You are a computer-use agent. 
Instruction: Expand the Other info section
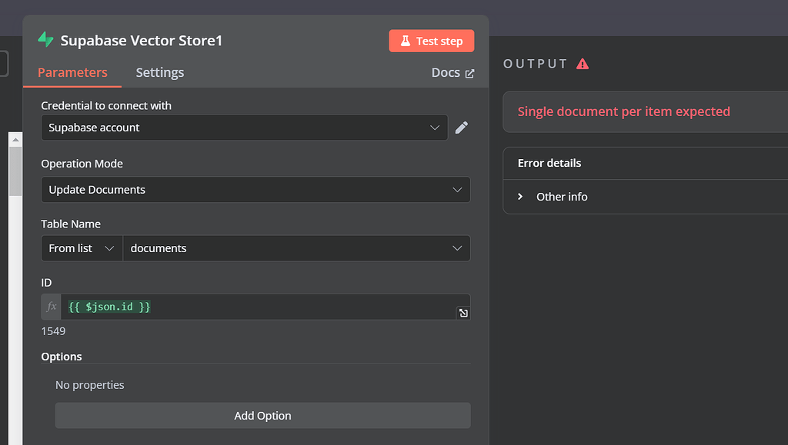[x=521, y=197]
